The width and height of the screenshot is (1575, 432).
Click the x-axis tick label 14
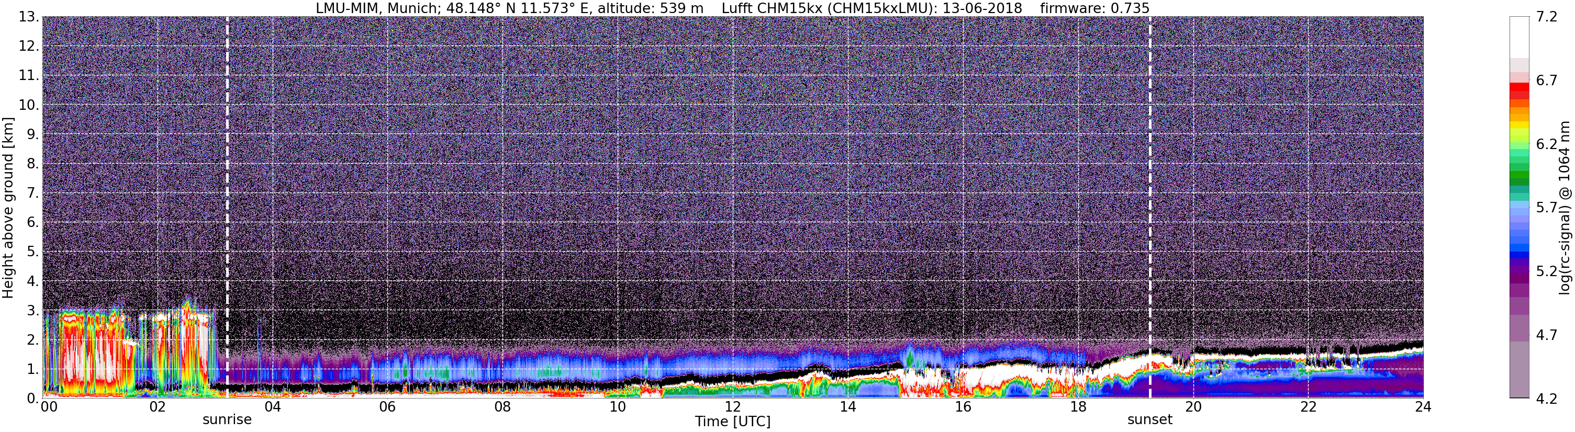[847, 407]
